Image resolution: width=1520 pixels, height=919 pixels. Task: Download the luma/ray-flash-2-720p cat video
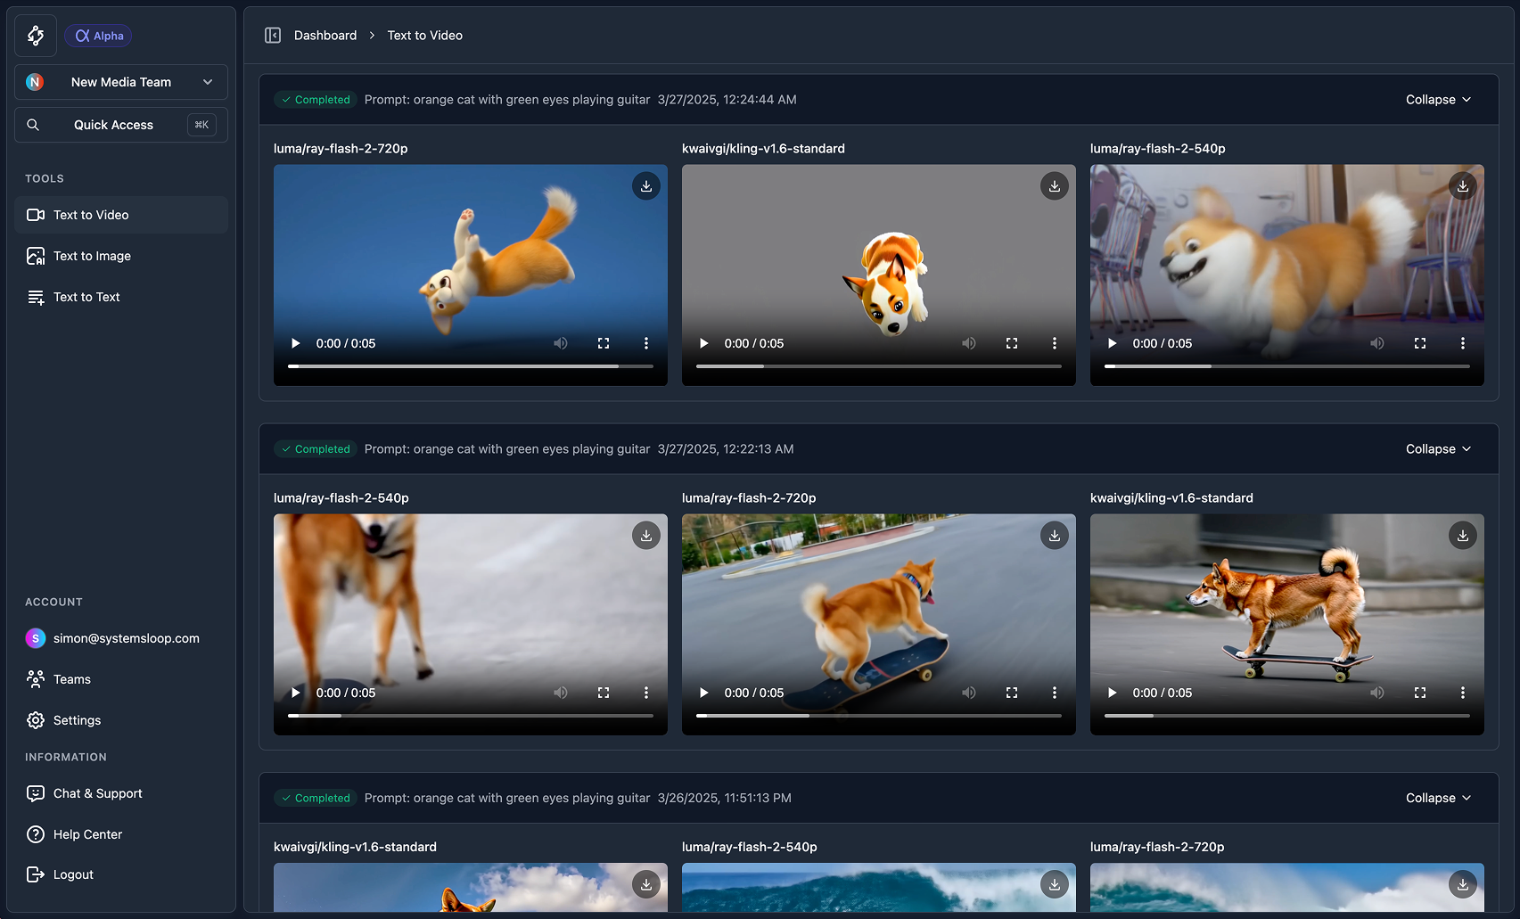click(x=645, y=185)
